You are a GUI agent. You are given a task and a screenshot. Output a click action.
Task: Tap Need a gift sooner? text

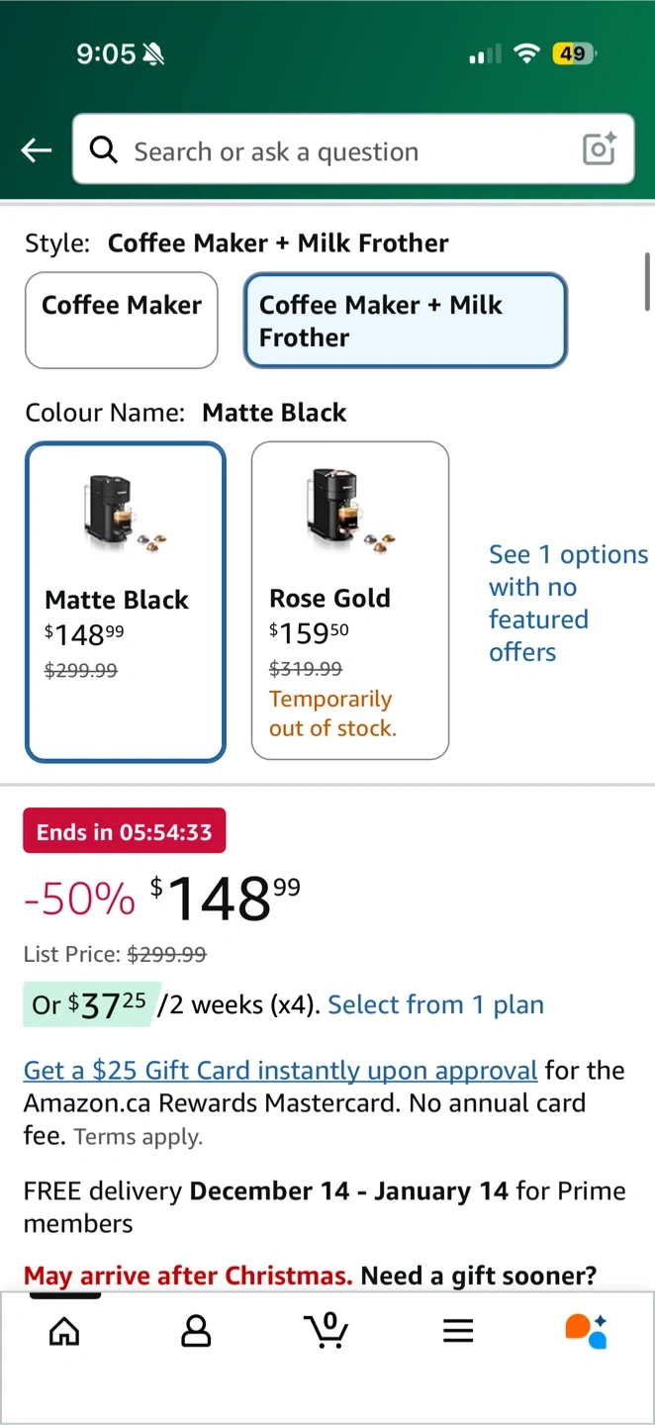479,1277
